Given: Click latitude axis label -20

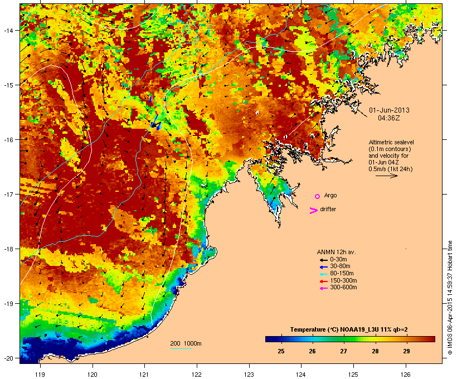Looking at the screenshot, I should (x=8, y=358).
